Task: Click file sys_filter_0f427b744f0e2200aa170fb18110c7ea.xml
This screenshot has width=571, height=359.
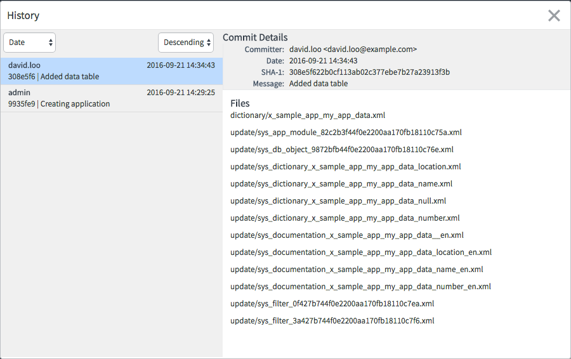Action: point(332,304)
